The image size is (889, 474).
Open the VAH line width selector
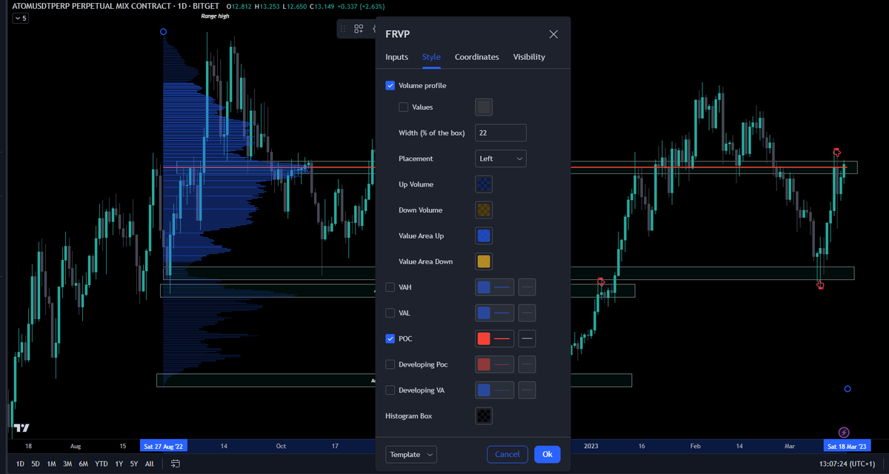tap(527, 287)
